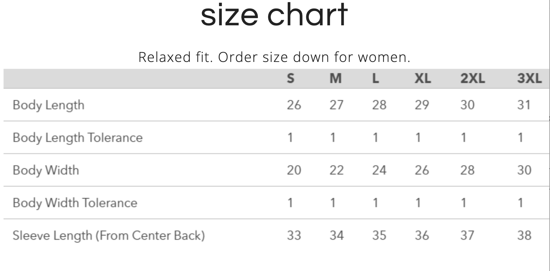Image resolution: width=550 pixels, height=271 pixels.
Task: Click the Body Width row label
Action: point(46,170)
